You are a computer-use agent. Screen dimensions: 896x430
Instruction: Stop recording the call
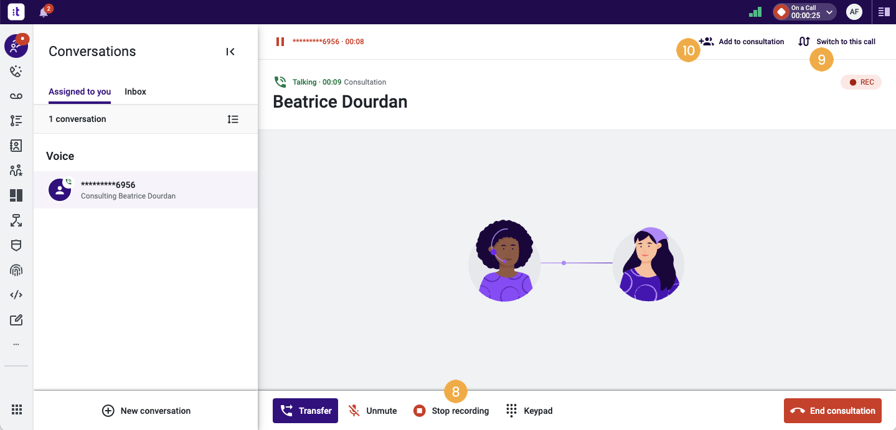(x=451, y=411)
